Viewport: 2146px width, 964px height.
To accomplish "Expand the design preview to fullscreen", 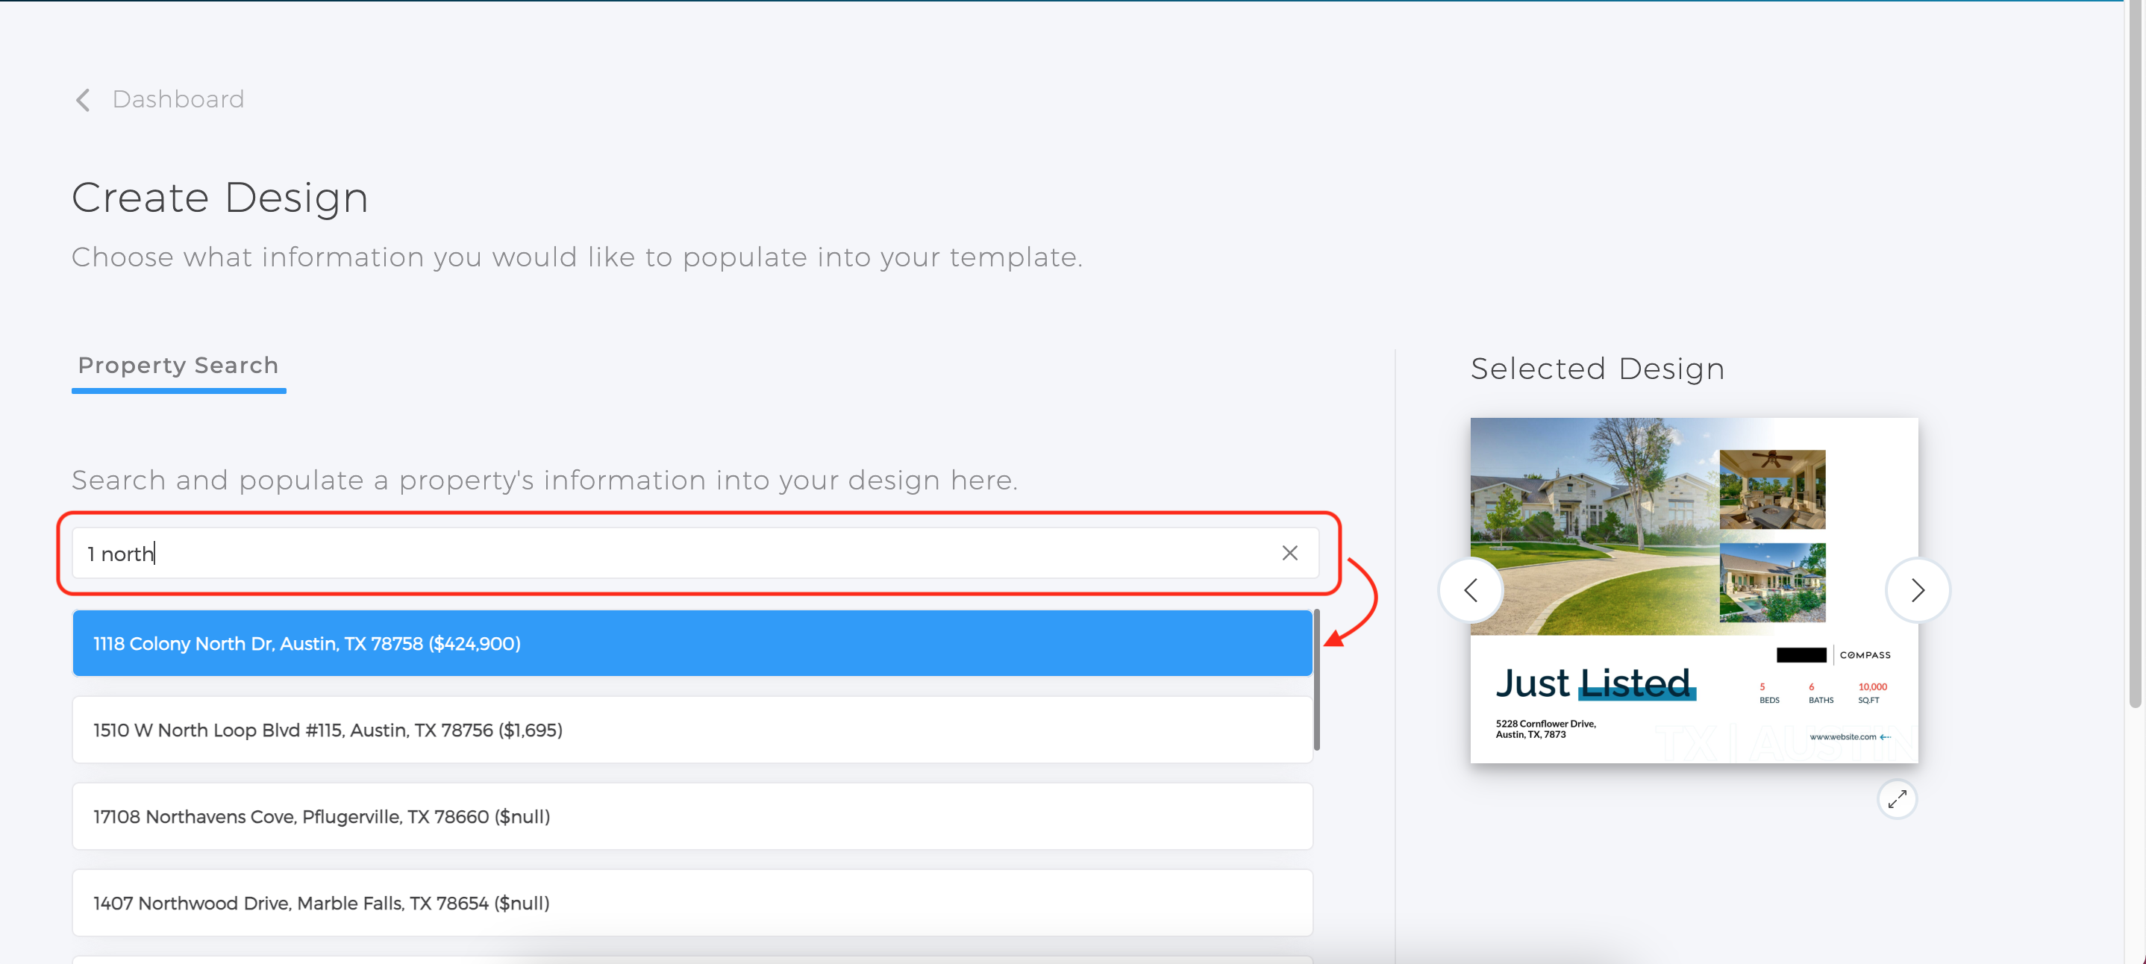I will coord(1897,800).
